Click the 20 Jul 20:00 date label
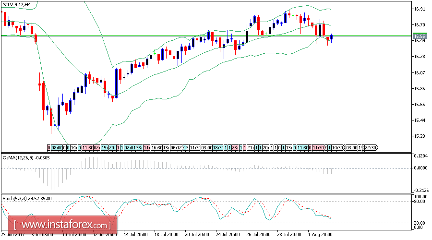This screenshot has width=432, height=240. coord(197,235)
